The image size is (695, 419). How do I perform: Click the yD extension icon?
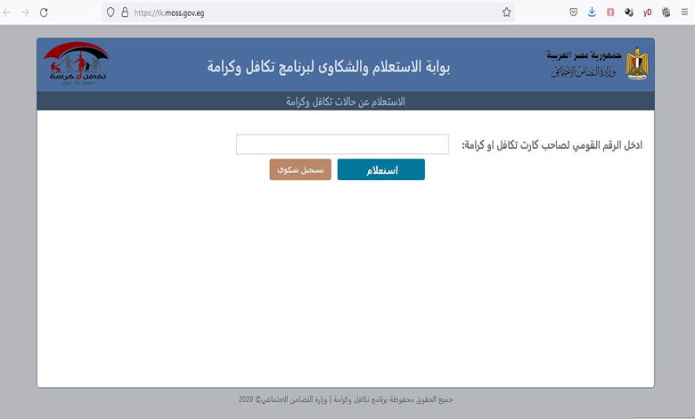[x=648, y=12]
